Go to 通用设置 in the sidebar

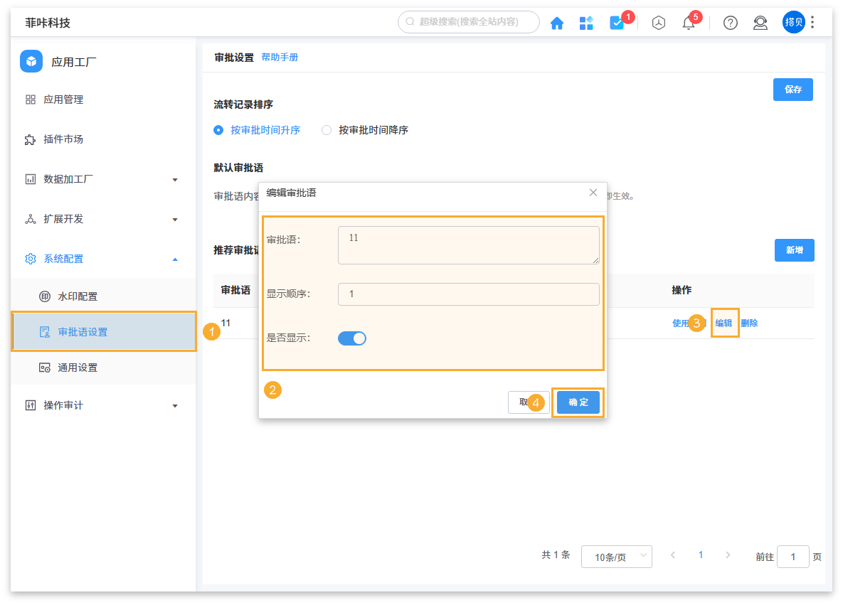pos(78,368)
